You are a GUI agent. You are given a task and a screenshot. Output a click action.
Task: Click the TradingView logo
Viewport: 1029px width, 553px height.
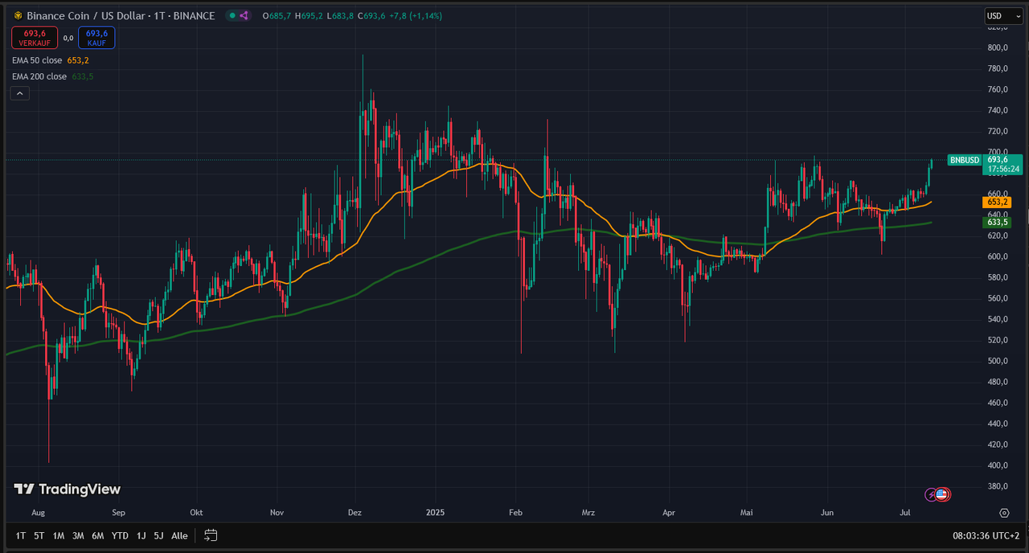[x=68, y=489]
